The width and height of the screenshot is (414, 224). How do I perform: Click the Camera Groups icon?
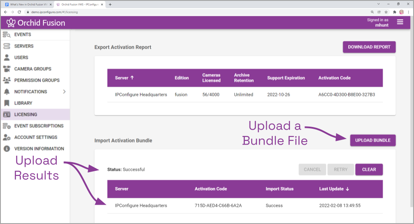(6, 69)
